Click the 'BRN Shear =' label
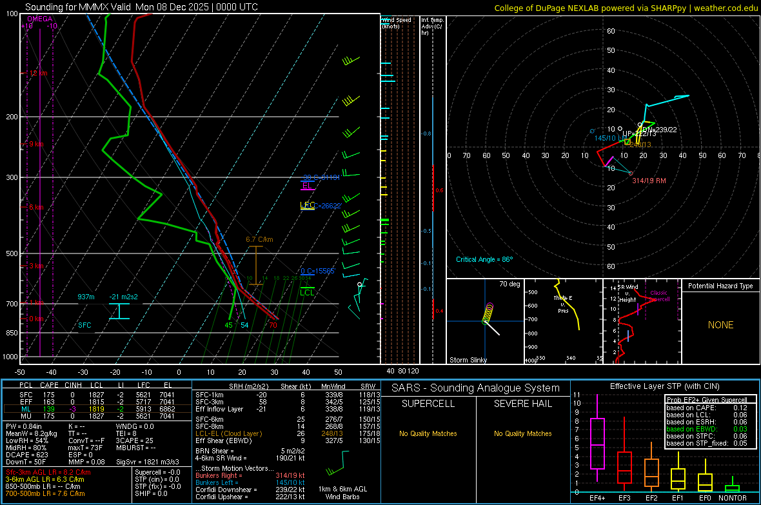 [215, 451]
